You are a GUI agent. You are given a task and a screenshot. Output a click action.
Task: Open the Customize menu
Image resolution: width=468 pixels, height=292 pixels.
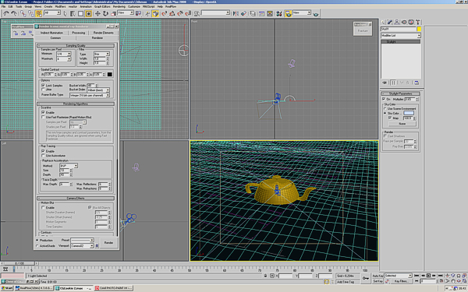pos(133,6)
